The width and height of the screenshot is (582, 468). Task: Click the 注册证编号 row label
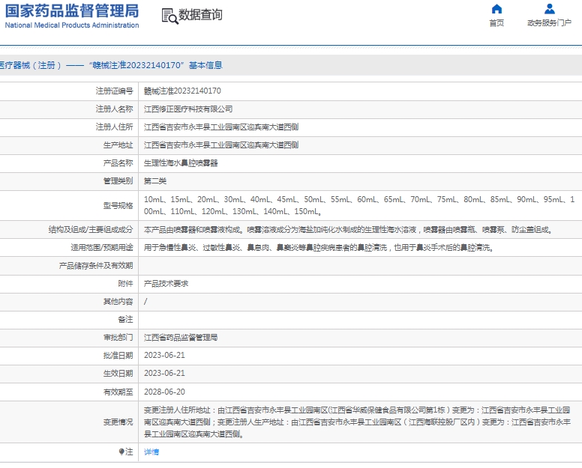114,91
